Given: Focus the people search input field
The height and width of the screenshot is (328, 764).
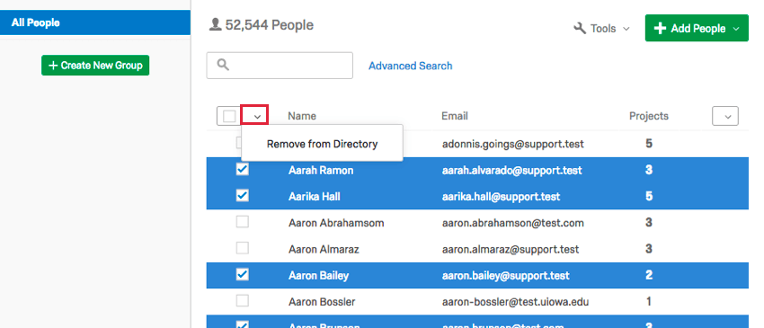Looking at the screenshot, I should point(280,66).
